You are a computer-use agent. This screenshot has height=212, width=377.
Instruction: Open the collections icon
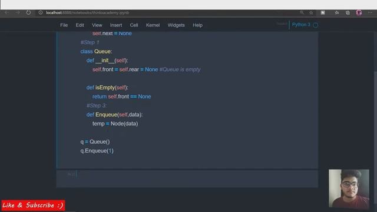coord(348,12)
